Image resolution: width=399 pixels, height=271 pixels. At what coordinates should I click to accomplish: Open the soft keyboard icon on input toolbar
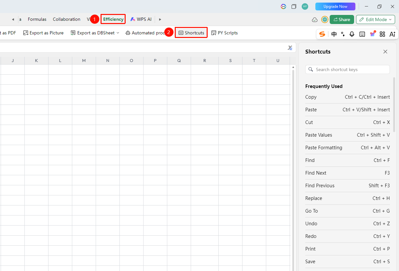(x=362, y=34)
